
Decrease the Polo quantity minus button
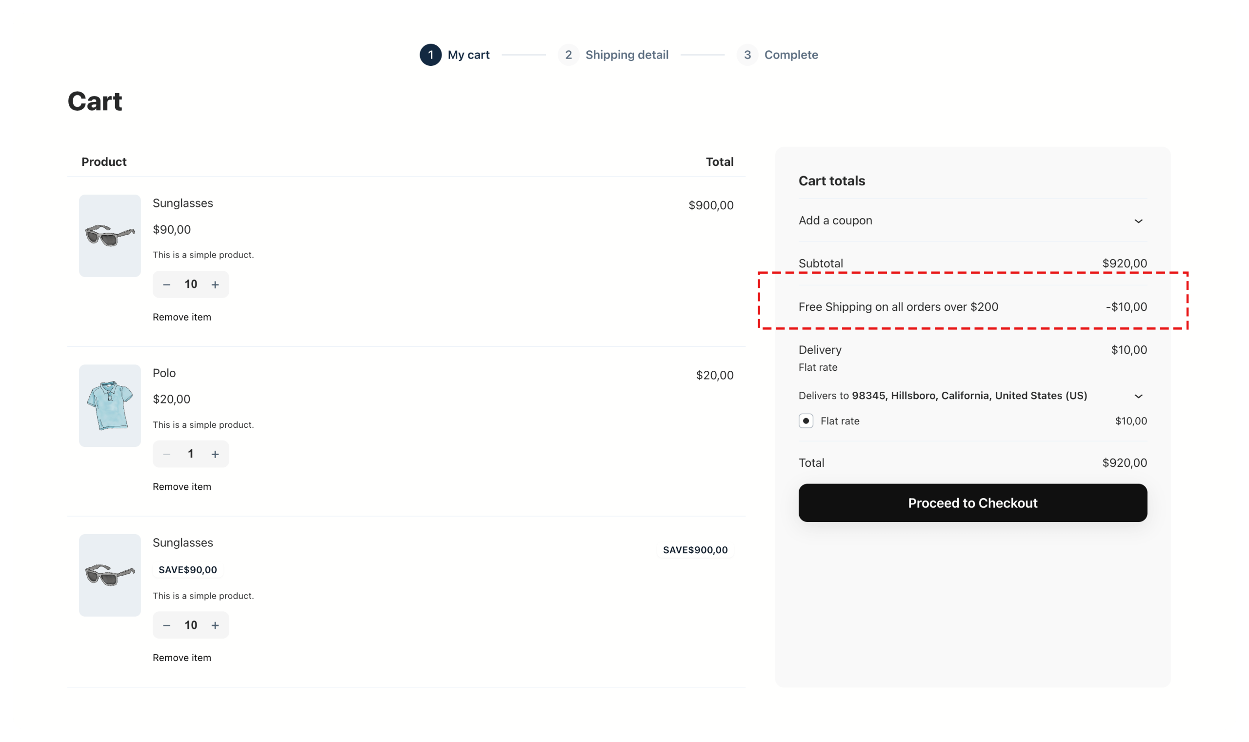pyautogui.click(x=166, y=454)
